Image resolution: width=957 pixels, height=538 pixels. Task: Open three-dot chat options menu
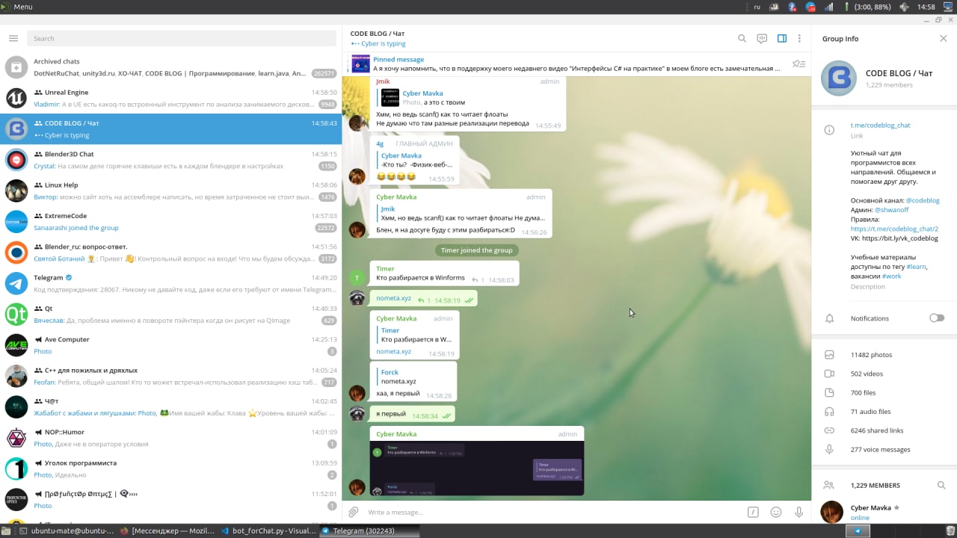tap(799, 39)
